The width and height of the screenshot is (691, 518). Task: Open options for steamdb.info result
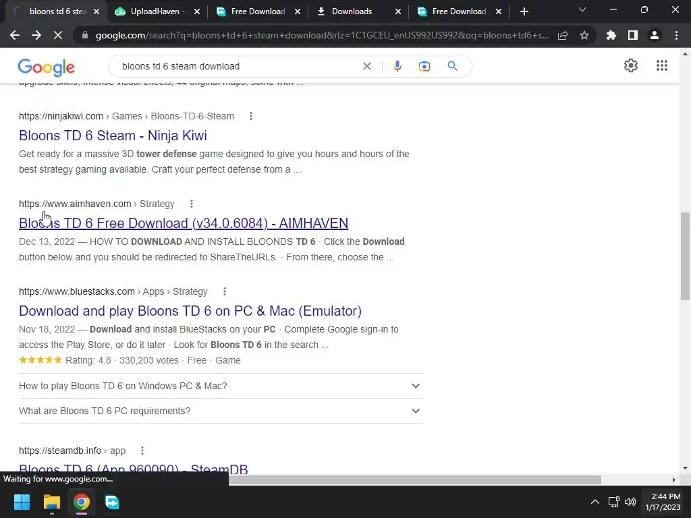point(142,451)
